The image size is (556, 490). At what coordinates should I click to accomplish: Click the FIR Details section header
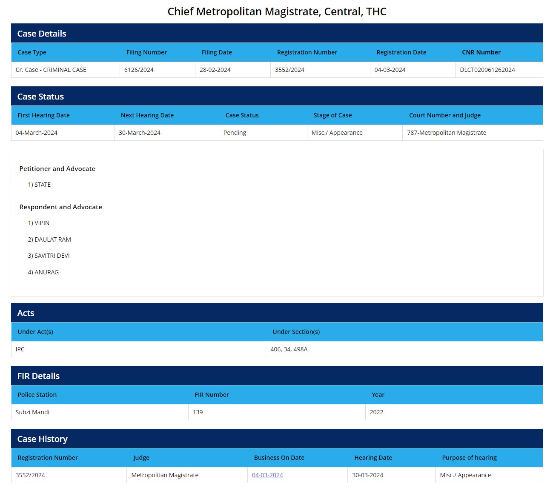tap(38, 376)
